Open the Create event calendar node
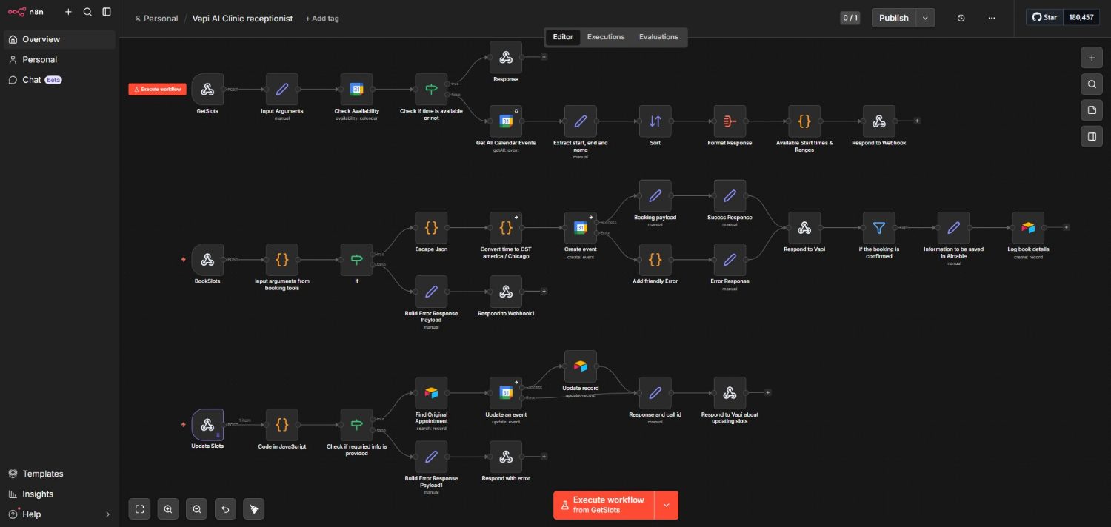The height and width of the screenshot is (527, 1111). pos(581,228)
